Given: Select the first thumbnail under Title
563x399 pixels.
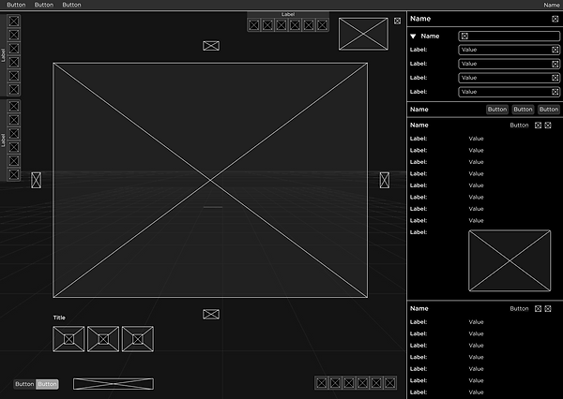Looking at the screenshot, I should click(x=68, y=339).
